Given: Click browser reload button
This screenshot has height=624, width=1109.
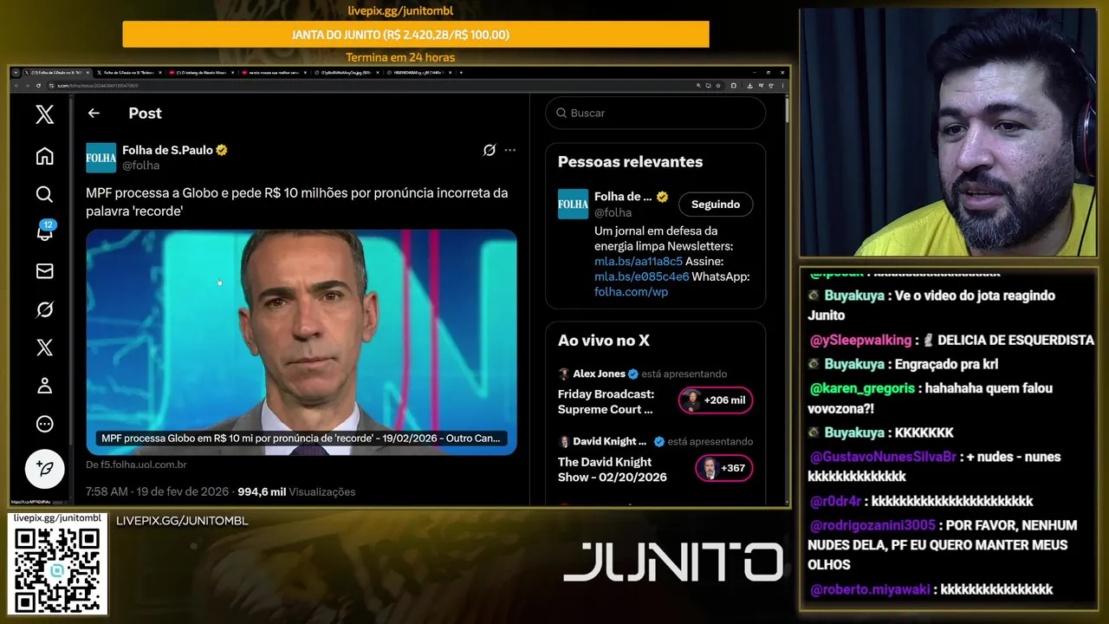Looking at the screenshot, I should (38, 85).
